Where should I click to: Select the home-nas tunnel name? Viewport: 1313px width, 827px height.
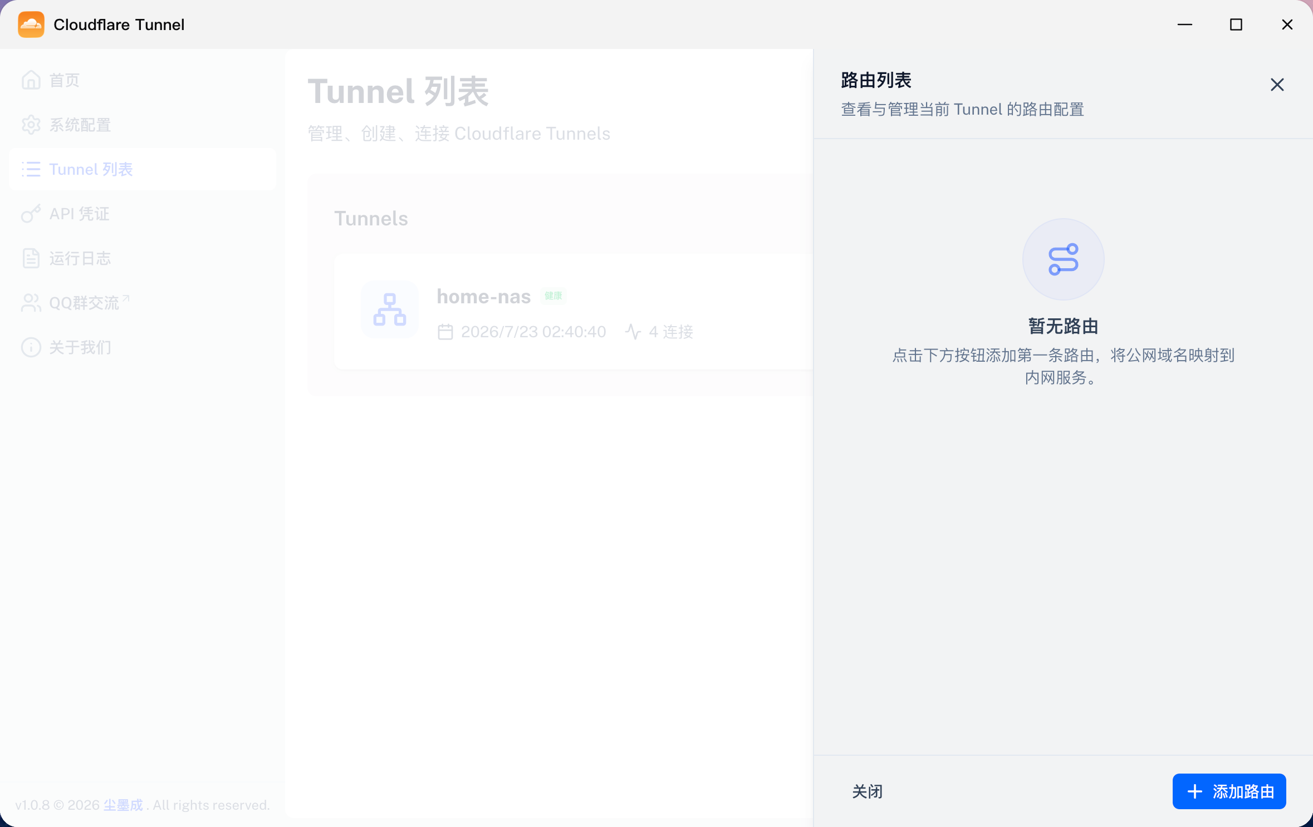click(x=483, y=297)
